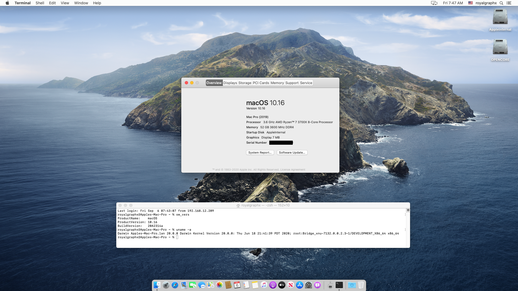Open Reminders app in dock

246,285
